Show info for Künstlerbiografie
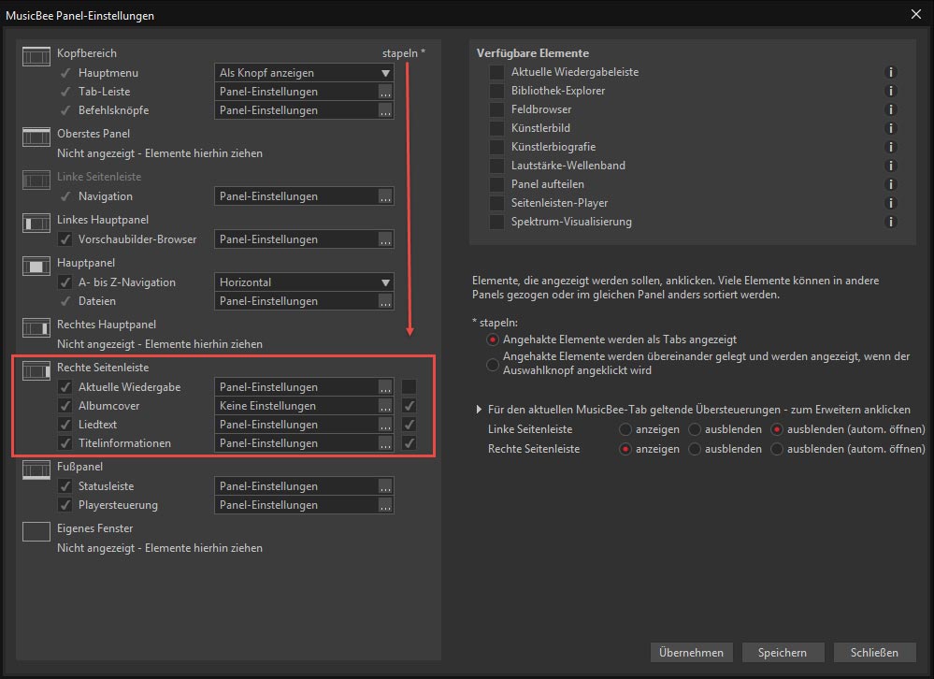 (x=890, y=147)
